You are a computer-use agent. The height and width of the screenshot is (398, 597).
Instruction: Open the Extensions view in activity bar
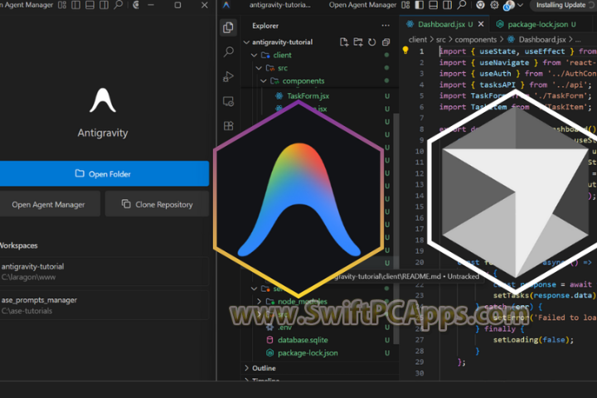tap(229, 126)
